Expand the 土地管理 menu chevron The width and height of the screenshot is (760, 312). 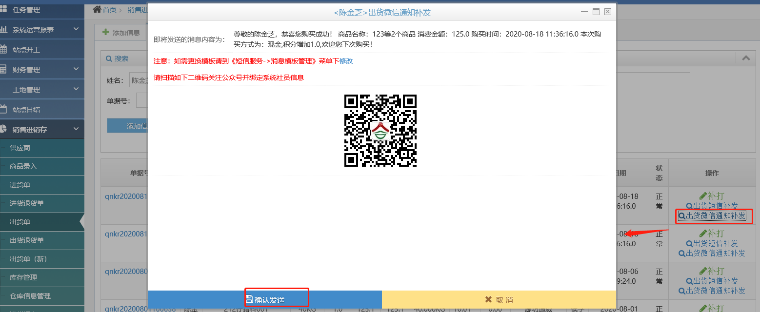coord(76,89)
